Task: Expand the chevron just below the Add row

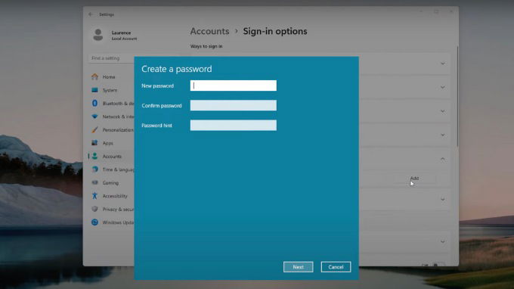Action: pos(442,200)
